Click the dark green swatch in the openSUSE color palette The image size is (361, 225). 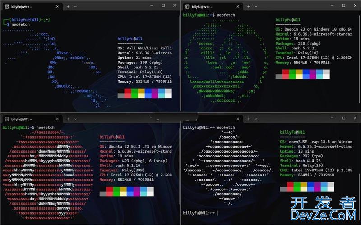(297, 184)
